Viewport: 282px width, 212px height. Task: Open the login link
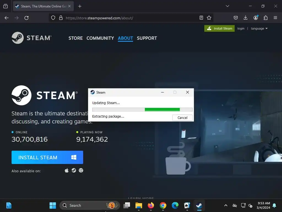click(x=241, y=28)
